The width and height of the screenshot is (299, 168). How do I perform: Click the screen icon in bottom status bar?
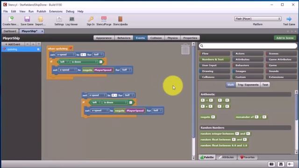(271, 164)
